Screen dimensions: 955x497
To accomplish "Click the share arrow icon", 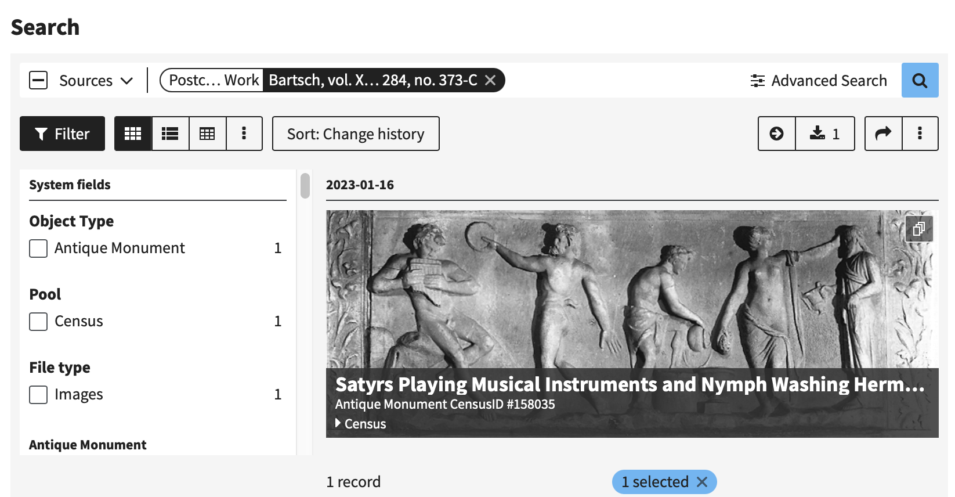I will point(883,134).
